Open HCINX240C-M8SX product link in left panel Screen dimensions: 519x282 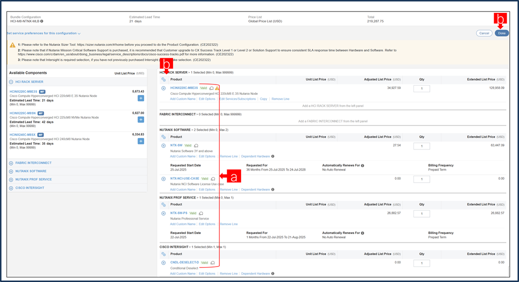click(x=23, y=135)
